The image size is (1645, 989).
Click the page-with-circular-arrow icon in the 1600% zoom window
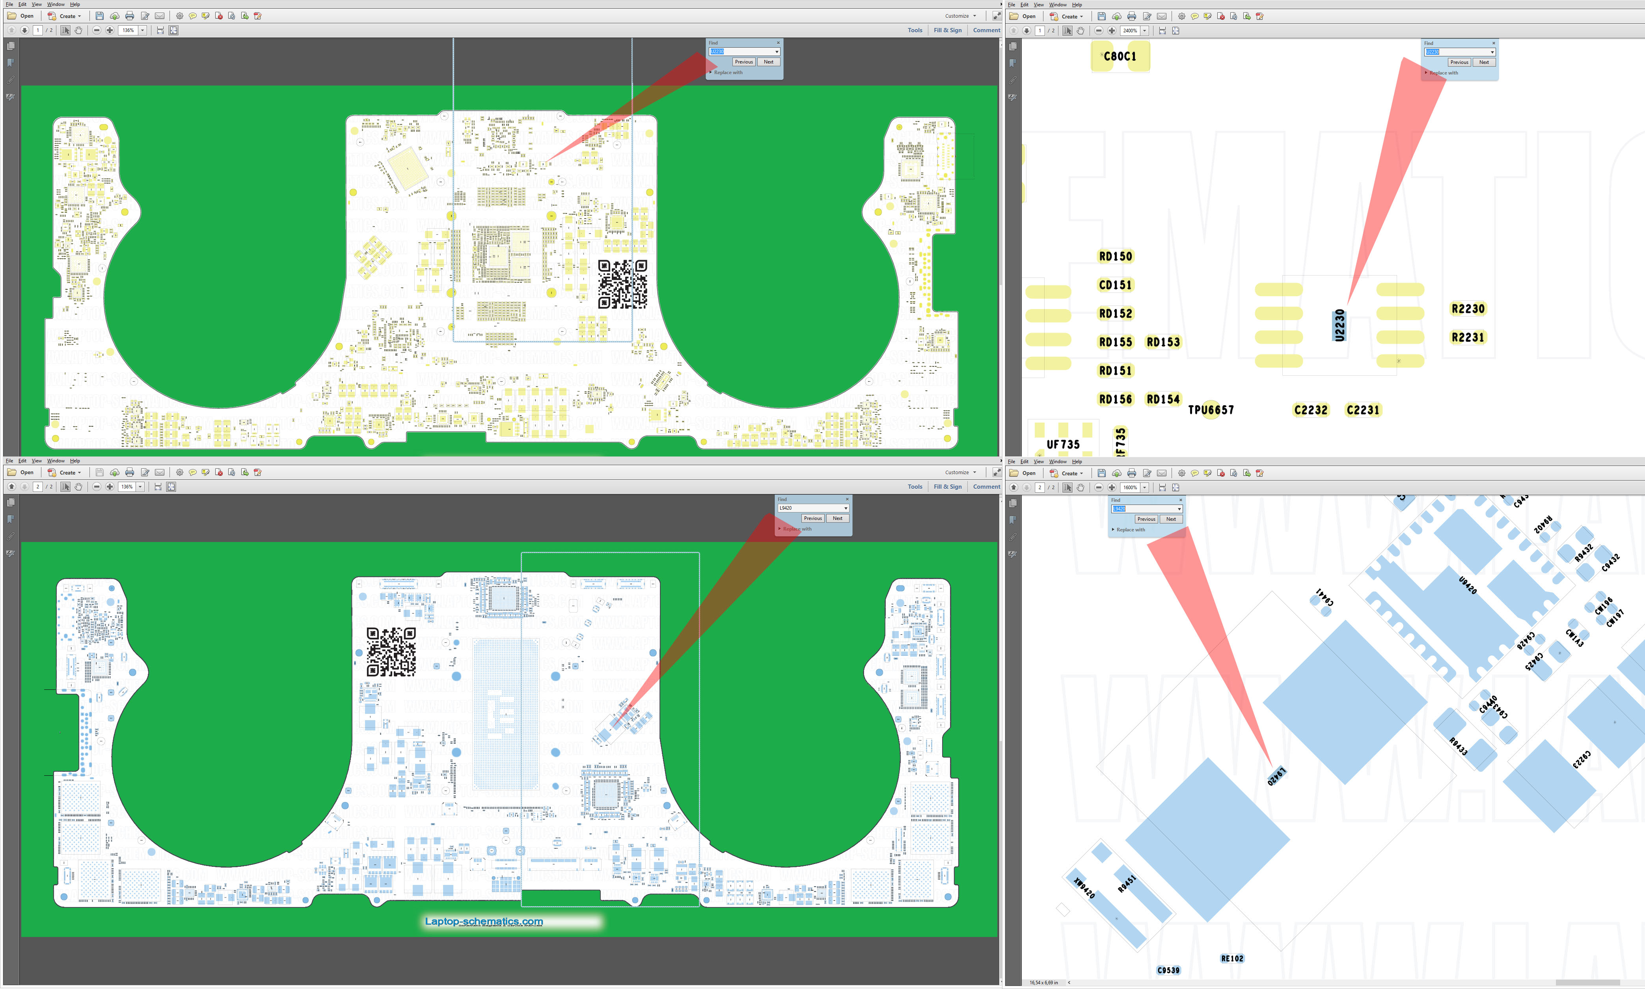(x=1234, y=473)
